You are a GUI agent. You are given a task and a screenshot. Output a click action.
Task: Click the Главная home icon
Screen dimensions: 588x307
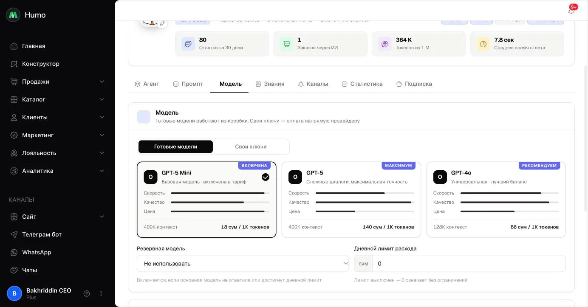(14, 46)
